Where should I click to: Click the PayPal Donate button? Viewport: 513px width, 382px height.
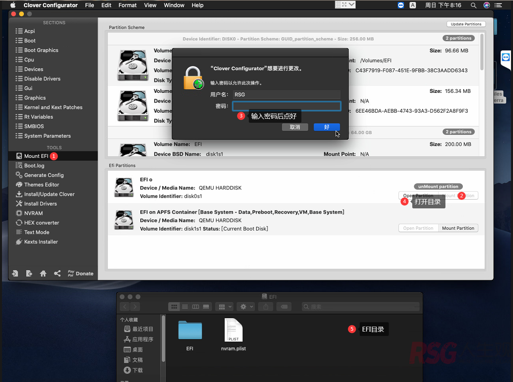click(81, 273)
